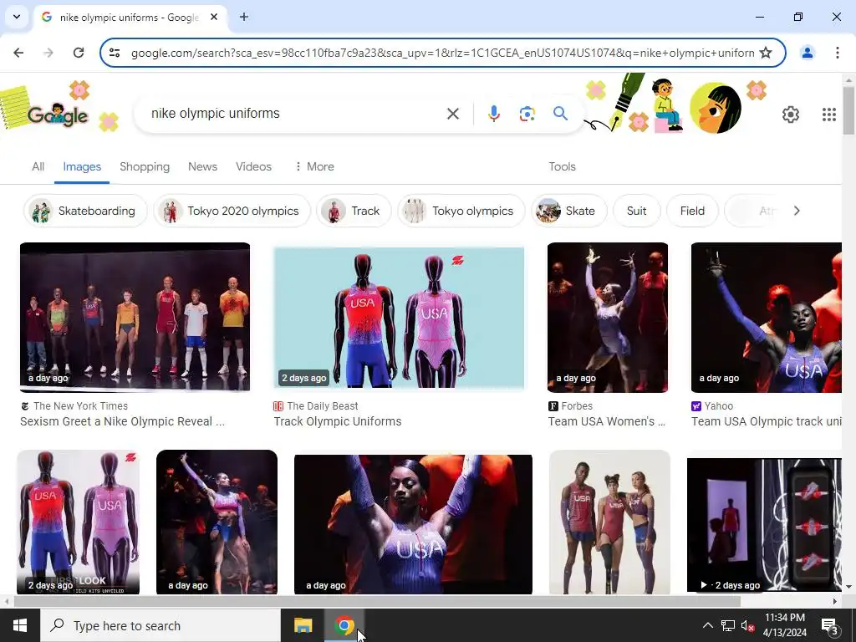
Task: Submit search with magnifier icon
Action: [x=560, y=114]
